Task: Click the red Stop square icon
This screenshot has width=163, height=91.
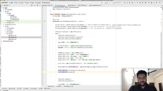Action: coord(143,3)
